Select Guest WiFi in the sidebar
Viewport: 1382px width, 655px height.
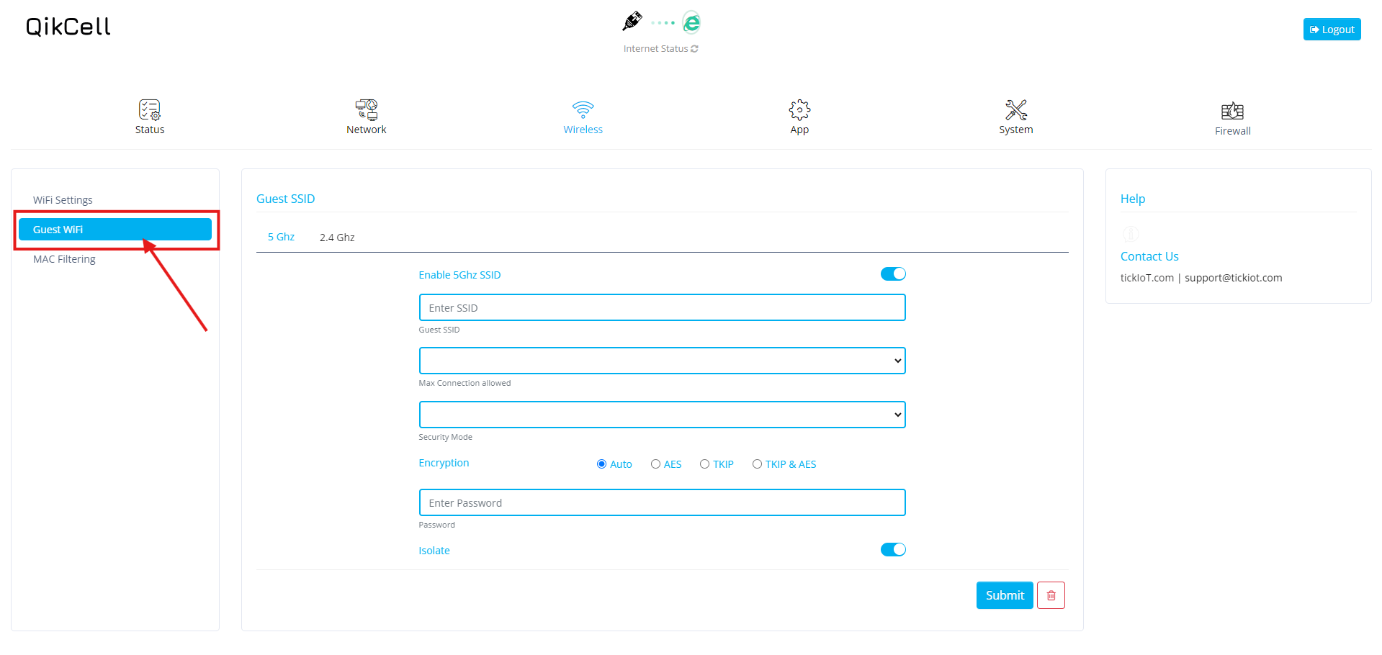coord(115,230)
